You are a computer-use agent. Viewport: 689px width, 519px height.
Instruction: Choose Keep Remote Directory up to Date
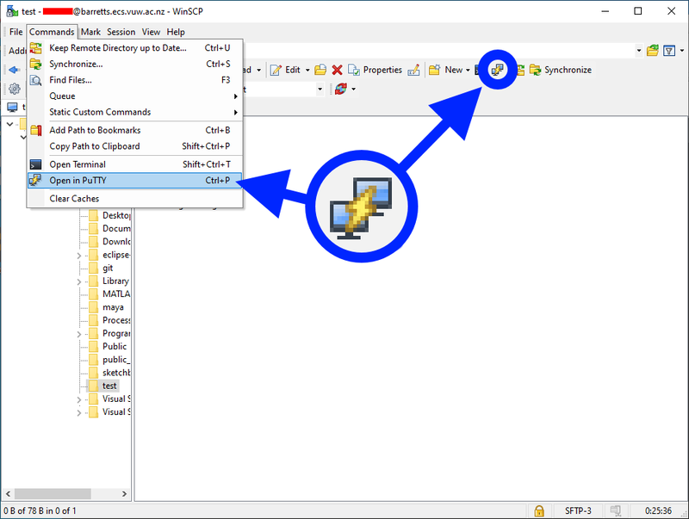tap(135, 48)
